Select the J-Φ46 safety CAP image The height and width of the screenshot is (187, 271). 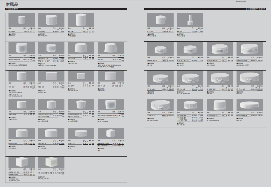tap(220, 106)
